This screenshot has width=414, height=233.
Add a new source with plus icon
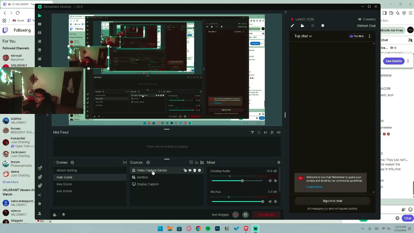click(148, 162)
